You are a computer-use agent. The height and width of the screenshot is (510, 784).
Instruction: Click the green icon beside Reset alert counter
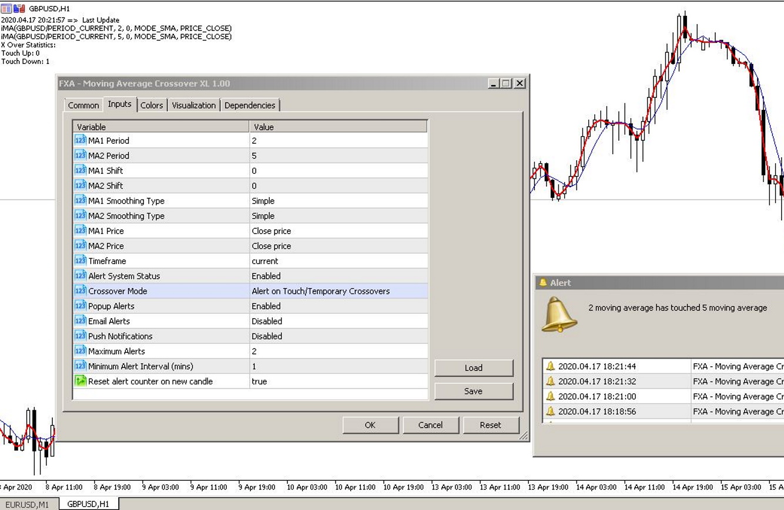(81, 381)
